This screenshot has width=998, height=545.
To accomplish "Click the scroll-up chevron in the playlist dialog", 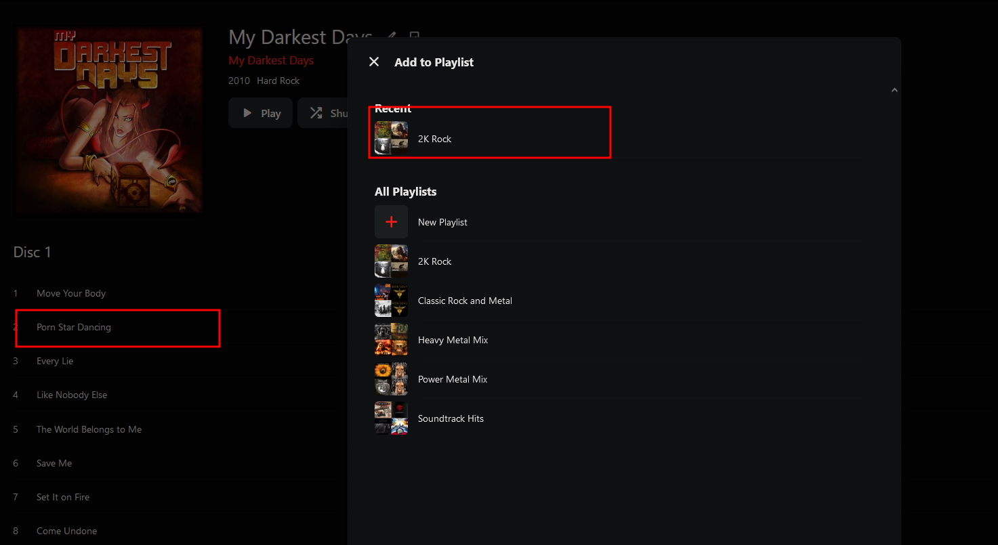I will click(x=894, y=90).
